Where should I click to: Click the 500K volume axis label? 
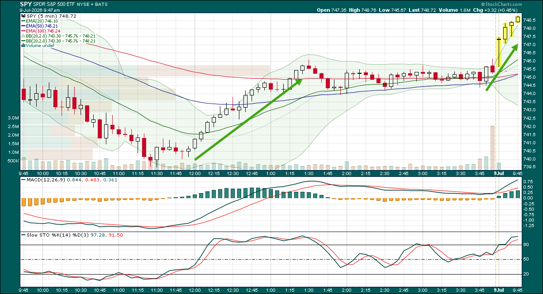coord(13,161)
